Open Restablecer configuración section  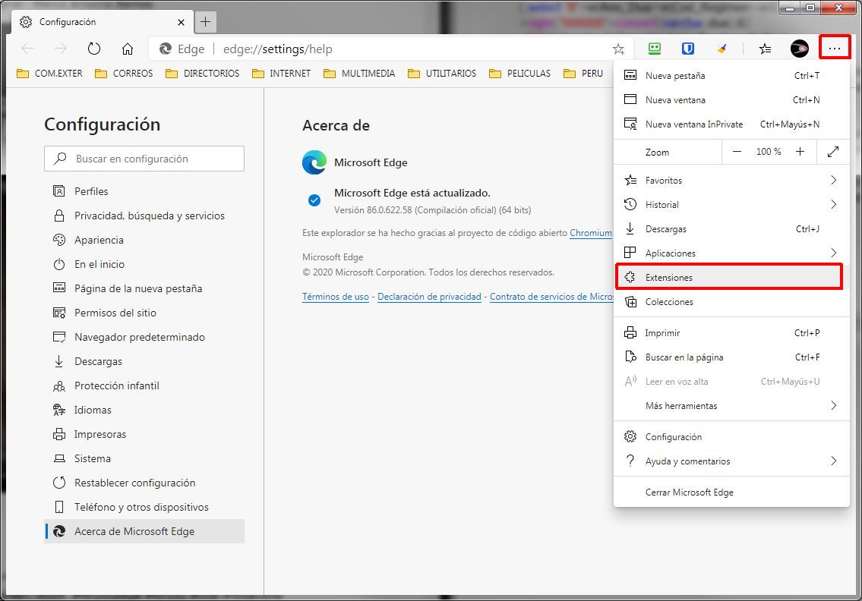144,483
